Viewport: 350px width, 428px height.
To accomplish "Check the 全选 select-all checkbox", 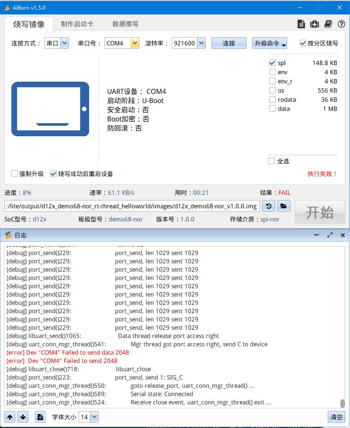I will pos(272,161).
